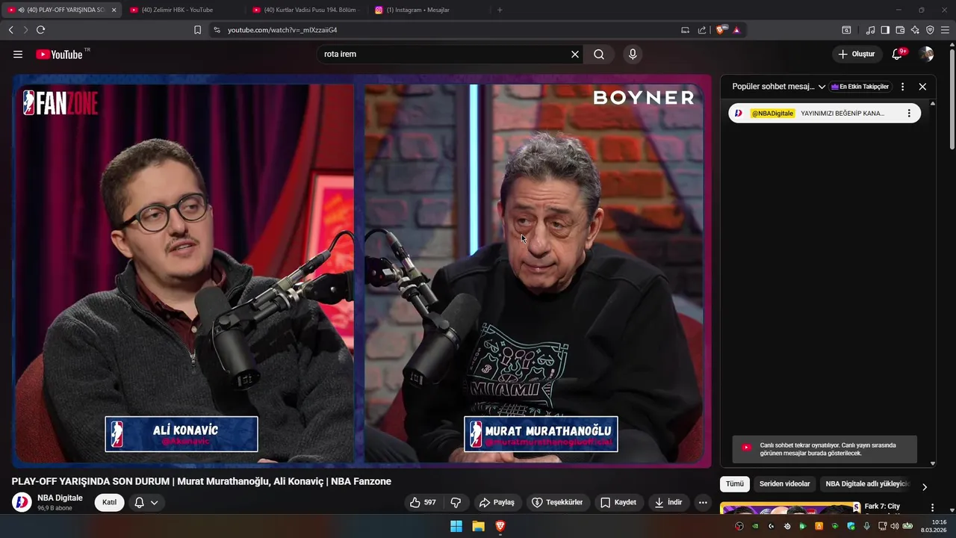This screenshot has height=538, width=956.
Task: Open more actions menu beside İndir
Action: [703, 502]
